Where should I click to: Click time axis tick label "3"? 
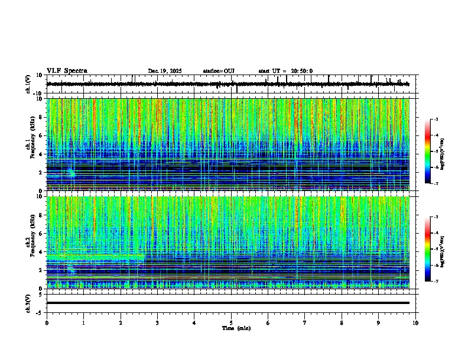[157, 323]
